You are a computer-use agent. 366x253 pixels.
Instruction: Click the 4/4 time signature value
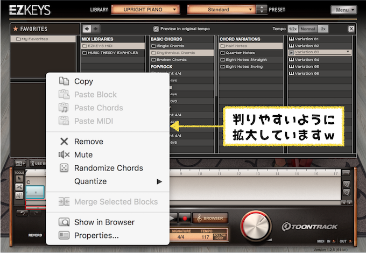[x=181, y=237]
